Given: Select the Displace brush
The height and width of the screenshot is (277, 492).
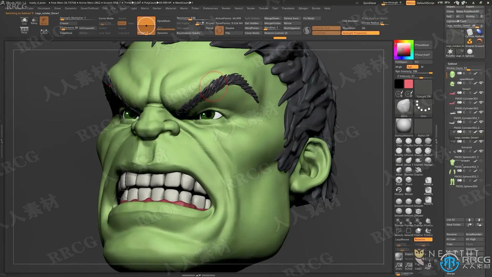Looking at the screenshot, I should [418, 171].
